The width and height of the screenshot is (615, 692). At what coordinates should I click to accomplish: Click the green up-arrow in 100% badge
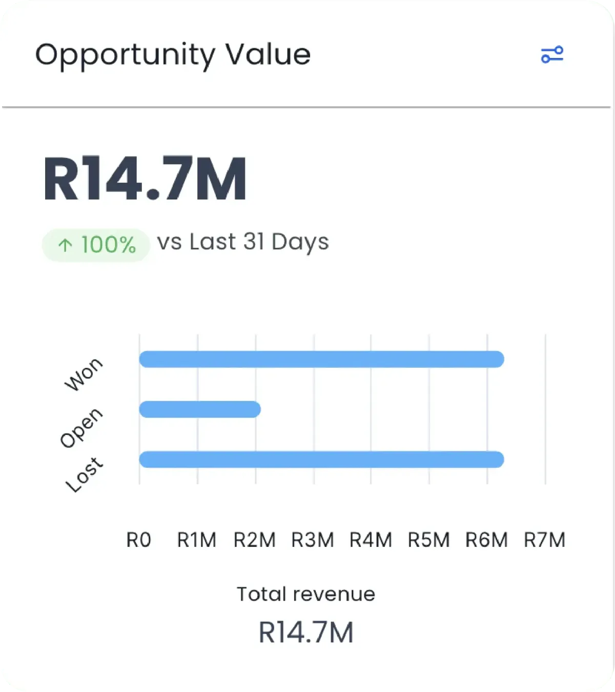click(65, 245)
